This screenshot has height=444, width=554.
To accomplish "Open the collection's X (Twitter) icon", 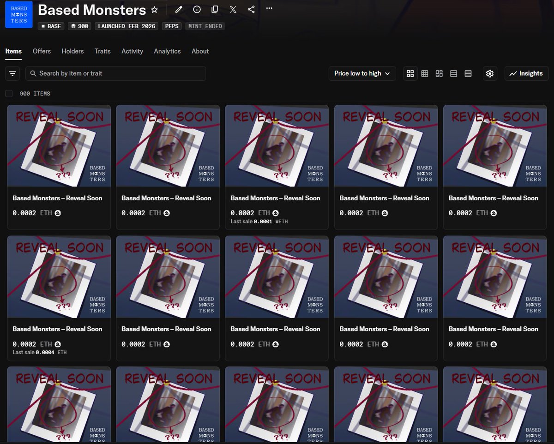I will [x=233, y=10].
